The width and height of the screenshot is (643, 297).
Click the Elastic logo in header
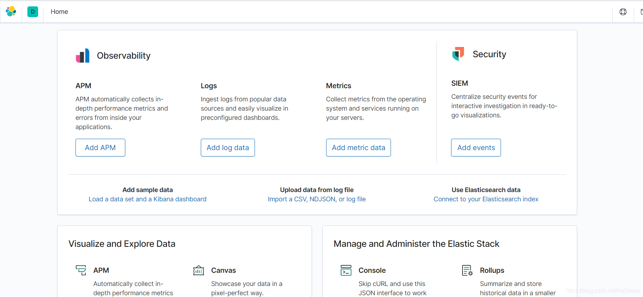[11, 11]
